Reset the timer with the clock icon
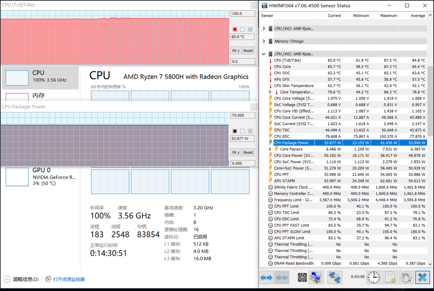 [374, 278]
